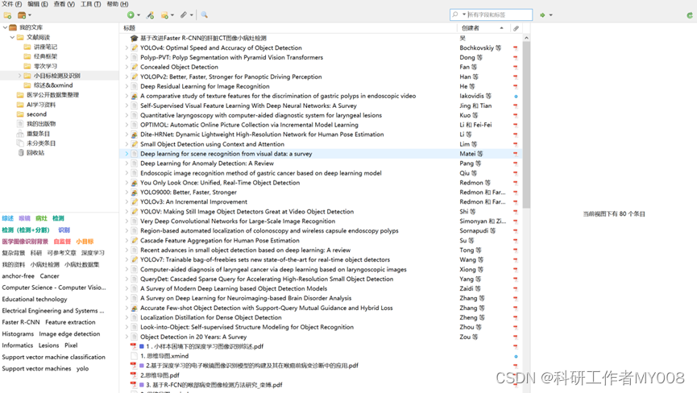This screenshot has width=697, height=393.
Task: Click the PDF icon in the Matei row
Action: tap(516, 154)
